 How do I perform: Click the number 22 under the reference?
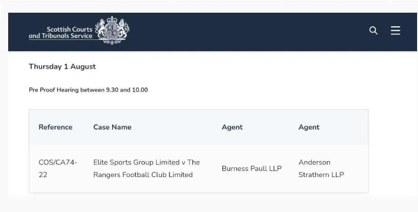43,175
